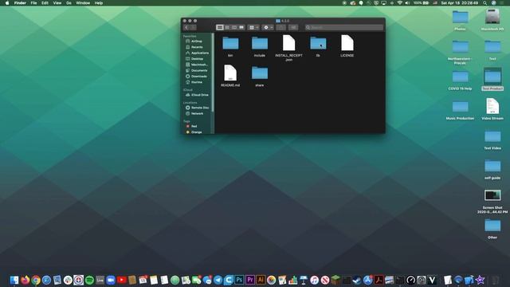Click the Edit Tags toolbar button
The width and height of the screenshot is (510, 287).
pos(293,28)
